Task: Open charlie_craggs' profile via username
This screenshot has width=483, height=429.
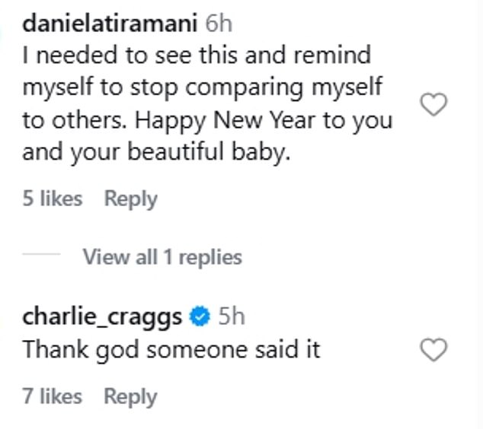Action: coord(102,316)
